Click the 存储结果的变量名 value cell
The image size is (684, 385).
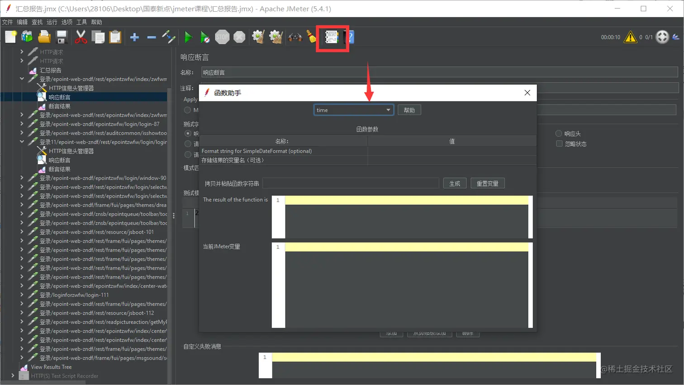click(x=452, y=160)
